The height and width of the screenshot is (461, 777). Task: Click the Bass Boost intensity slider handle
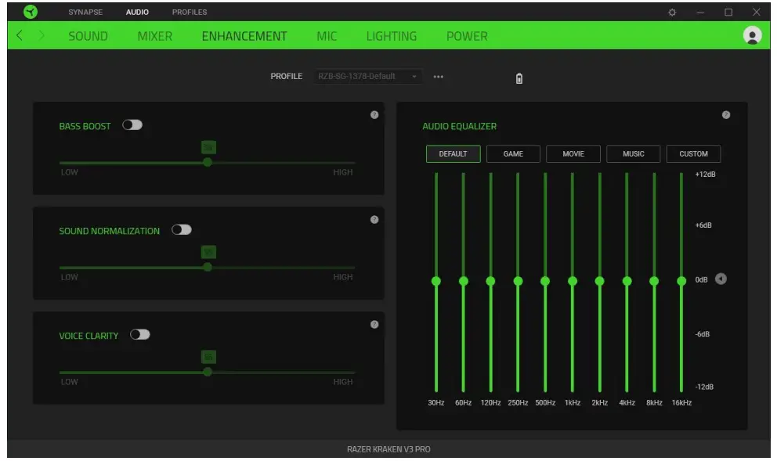pos(207,162)
